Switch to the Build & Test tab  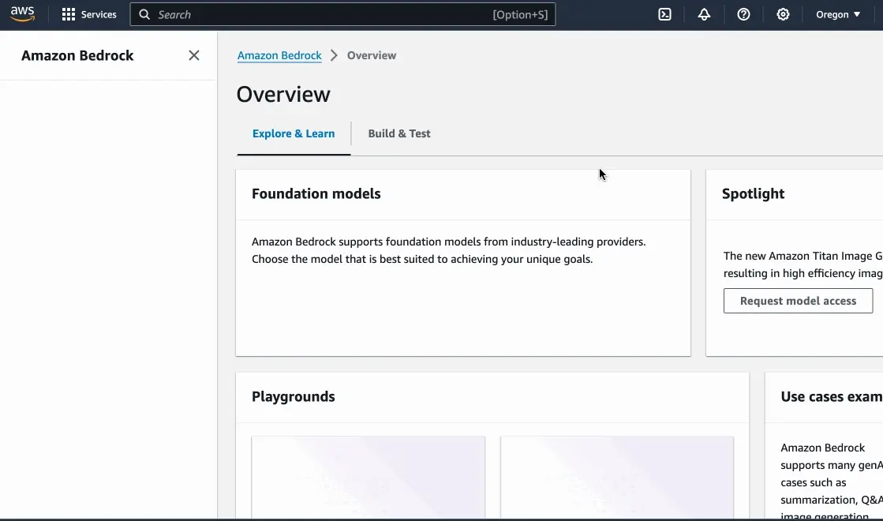pos(399,133)
